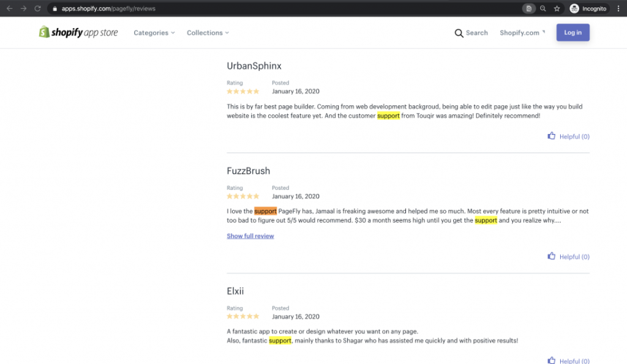Click the FuzzBrush reviewer name
627x364 pixels.
pyautogui.click(x=249, y=171)
